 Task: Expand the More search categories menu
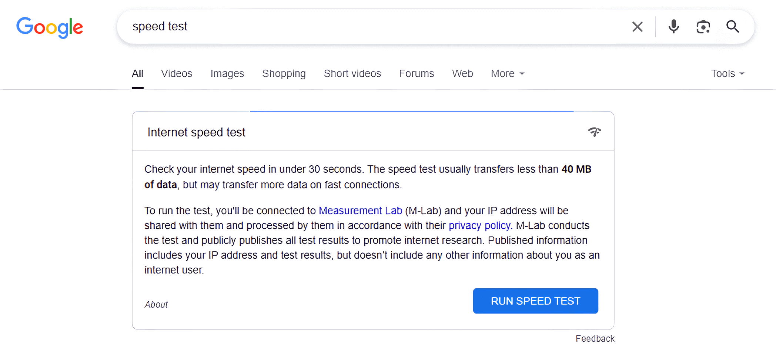click(x=507, y=73)
